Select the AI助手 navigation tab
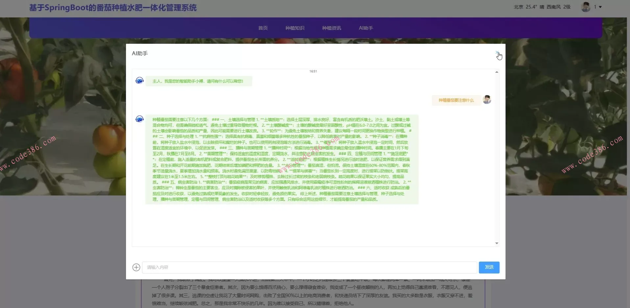 pyautogui.click(x=366, y=28)
